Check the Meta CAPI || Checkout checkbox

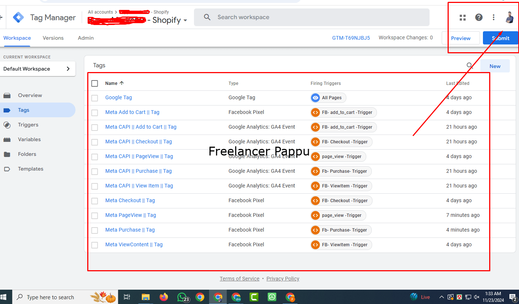click(95, 142)
